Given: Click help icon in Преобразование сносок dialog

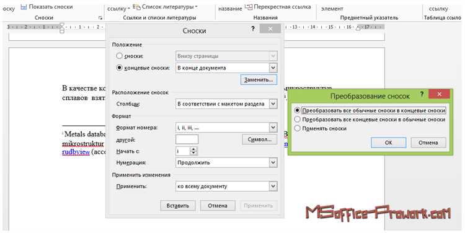Looking at the screenshot, I should point(422,94).
